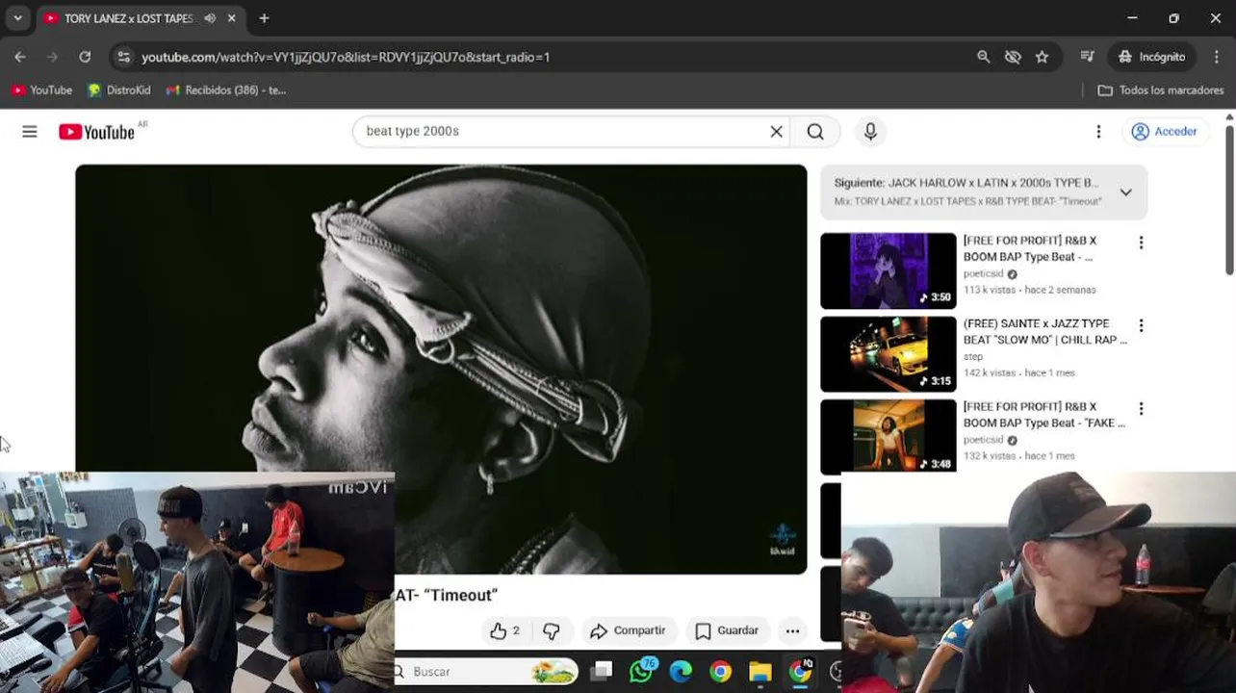Go forward in browser history
This screenshot has height=693, width=1236.
pos(52,57)
